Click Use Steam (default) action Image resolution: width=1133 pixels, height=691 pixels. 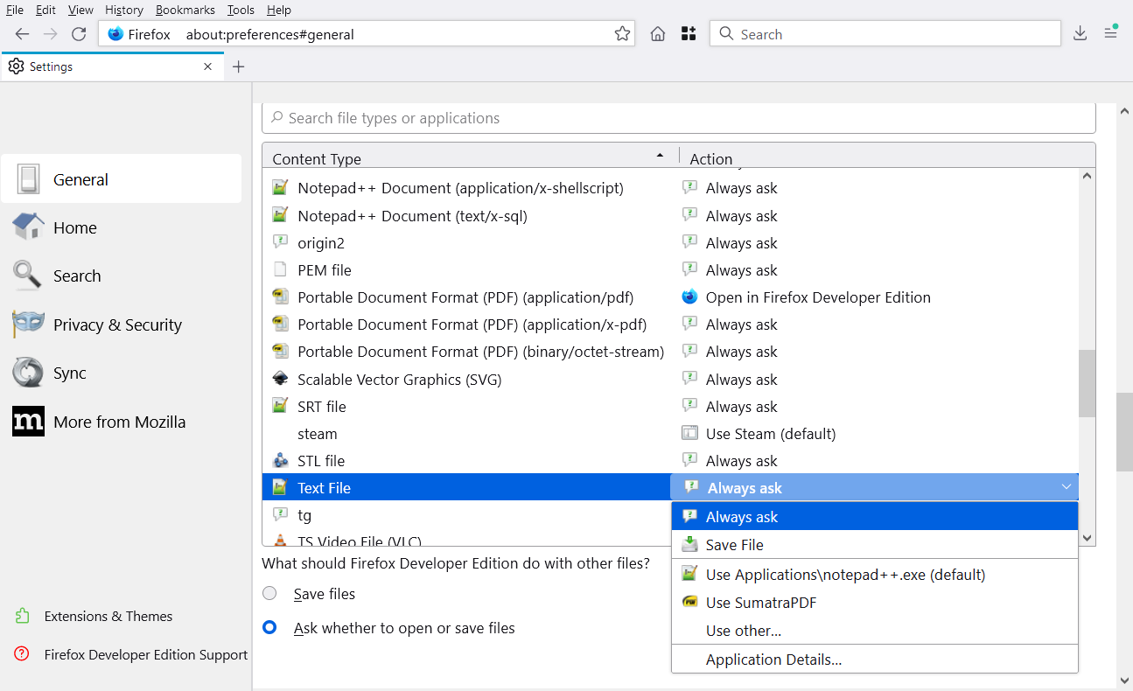pyautogui.click(x=771, y=433)
